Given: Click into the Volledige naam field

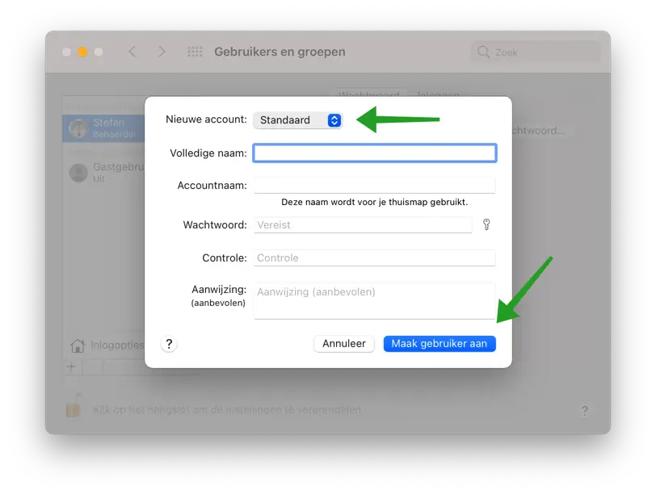Looking at the screenshot, I should click(x=374, y=153).
